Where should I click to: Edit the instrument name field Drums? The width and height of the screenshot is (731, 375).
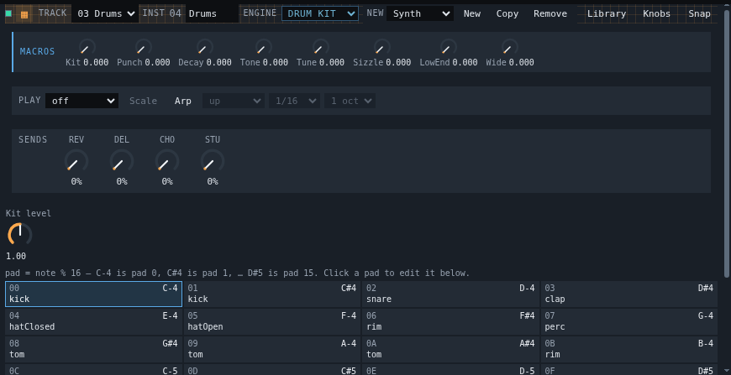click(x=212, y=13)
